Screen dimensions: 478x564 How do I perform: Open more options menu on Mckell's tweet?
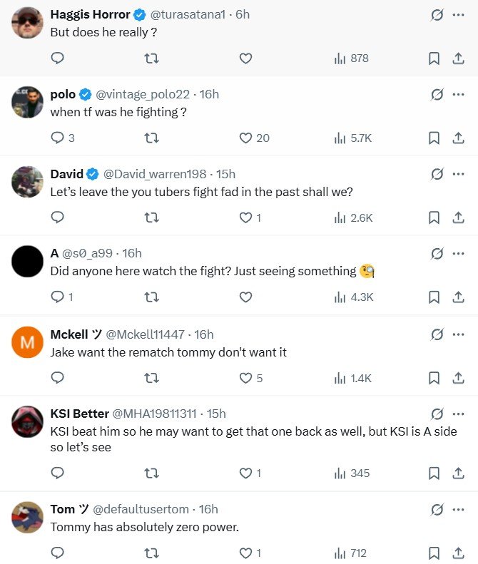coord(459,334)
